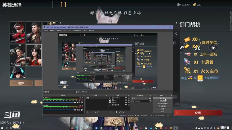Click the source properties gear button
The height and width of the screenshot is (130, 232).
tap(78, 92)
